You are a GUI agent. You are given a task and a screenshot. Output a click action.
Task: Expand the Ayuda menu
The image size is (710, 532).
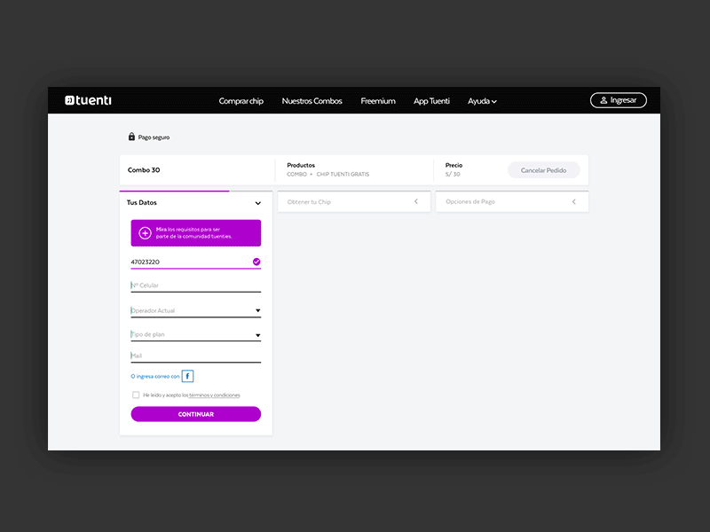(482, 101)
